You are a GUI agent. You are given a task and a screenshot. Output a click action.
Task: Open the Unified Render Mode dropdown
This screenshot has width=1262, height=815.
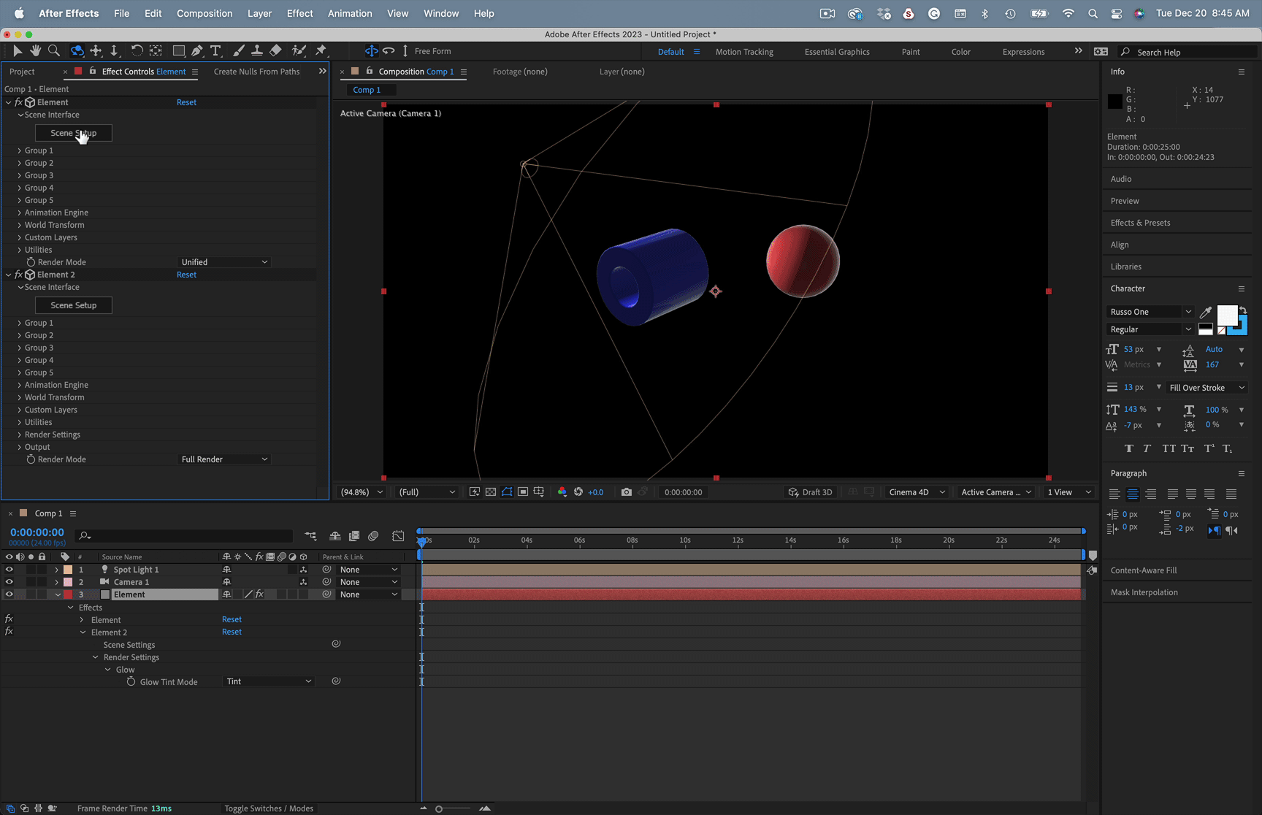[x=224, y=262]
